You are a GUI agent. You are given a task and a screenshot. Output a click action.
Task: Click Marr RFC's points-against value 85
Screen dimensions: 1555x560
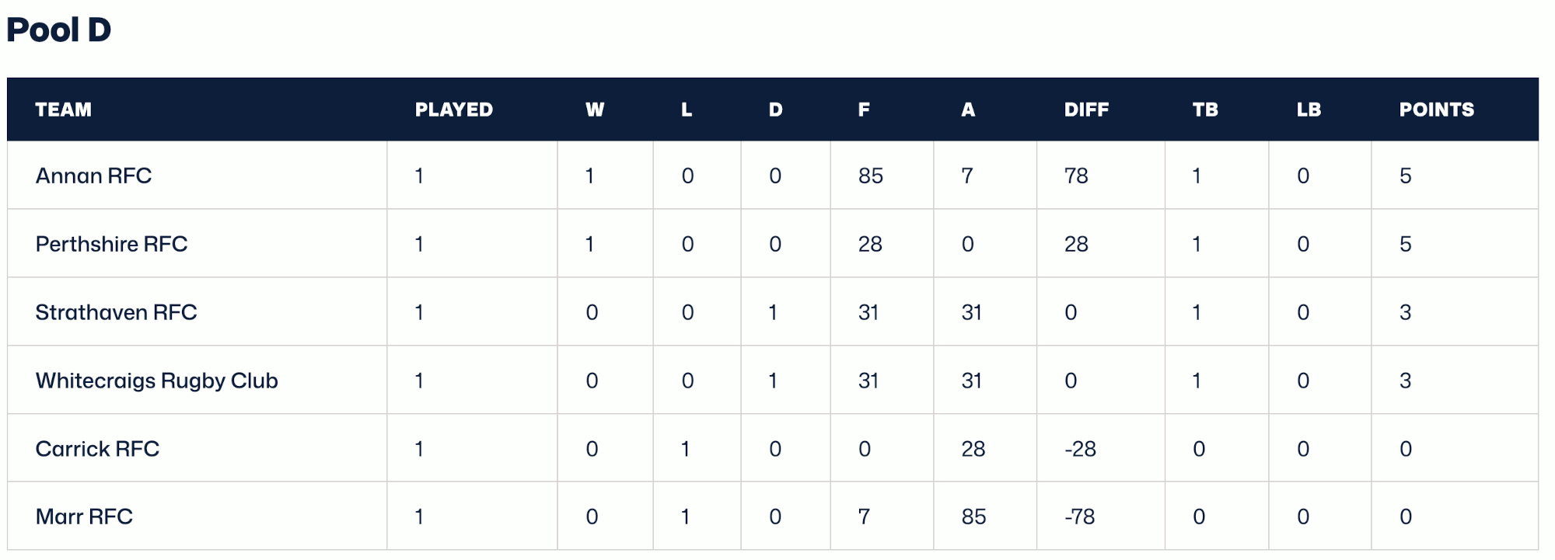click(x=973, y=517)
